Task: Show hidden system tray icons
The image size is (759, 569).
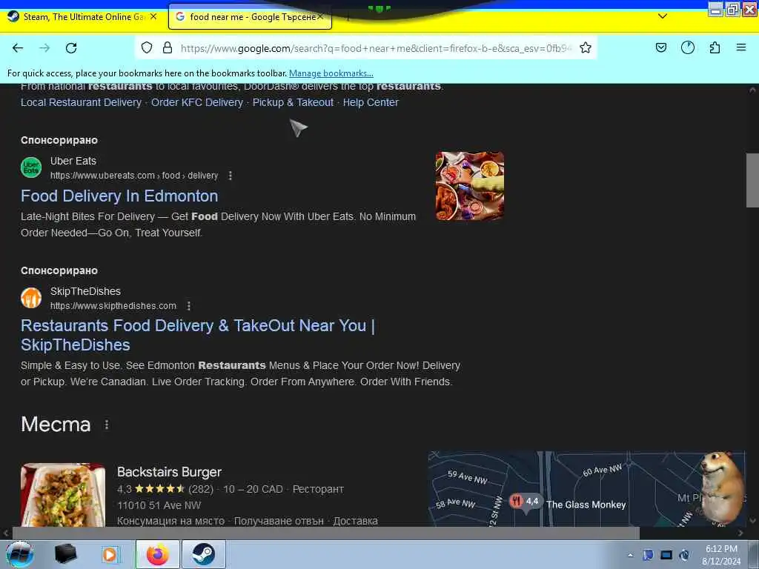Action: 630,556
